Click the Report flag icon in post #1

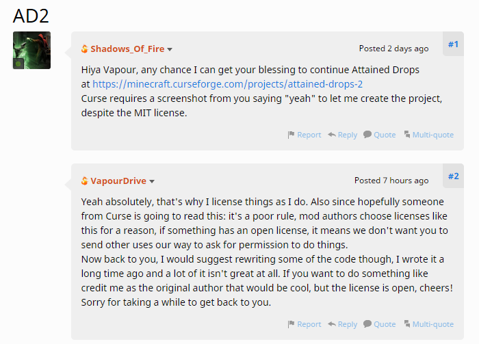[x=292, y=135]
